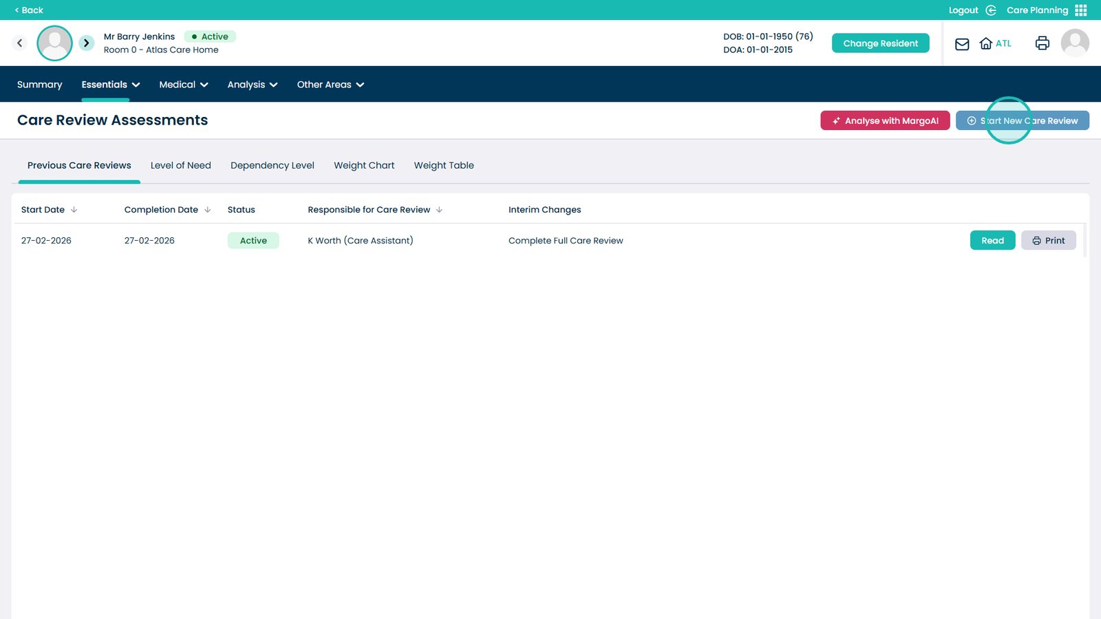Click the Back link

click(x=29, y=10)
